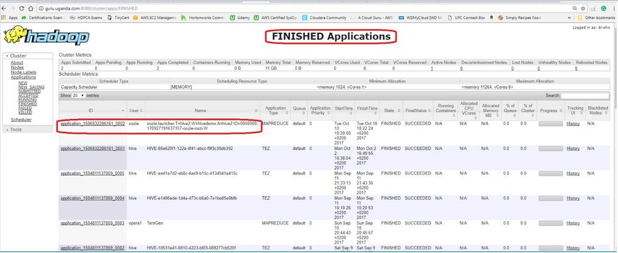The width and height of the screenshot is (618, 253).
Task: Focus the Search input field
Action: 585,95
